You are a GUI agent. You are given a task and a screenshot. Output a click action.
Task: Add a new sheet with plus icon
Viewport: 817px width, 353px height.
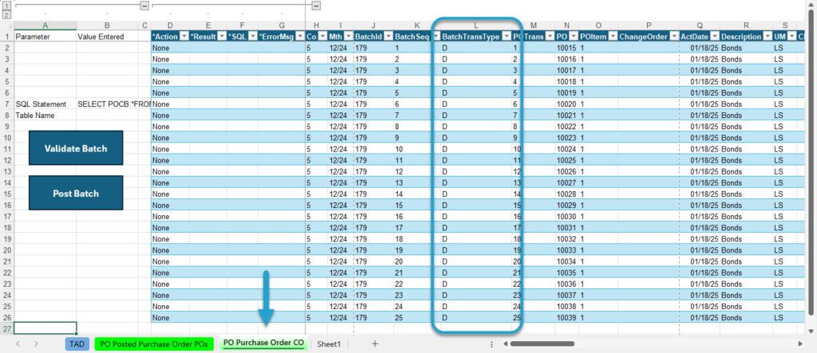pos(374,343)
